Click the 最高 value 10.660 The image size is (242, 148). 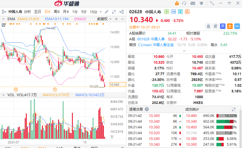click(x=159, y=57)
